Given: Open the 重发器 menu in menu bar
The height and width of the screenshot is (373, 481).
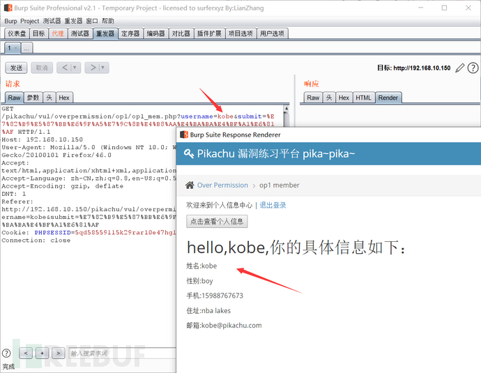Looking at the screenshot, I should tap(73, 21).
